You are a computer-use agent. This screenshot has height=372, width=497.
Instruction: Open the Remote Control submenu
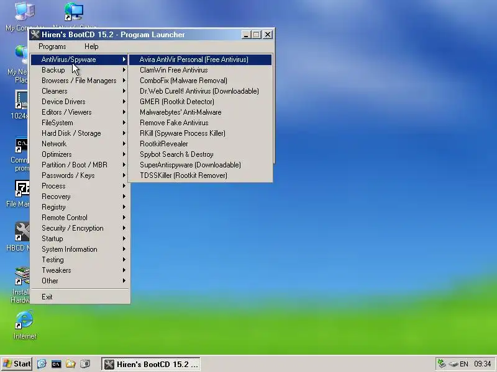pyautogui.click(x=80, y=218)
